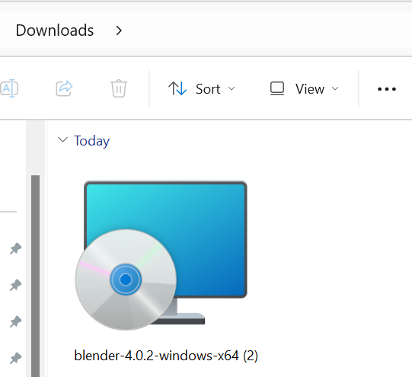Open the See more ellipsis menu
Viewport: 412px width, 377px height.
coord(387,89)
